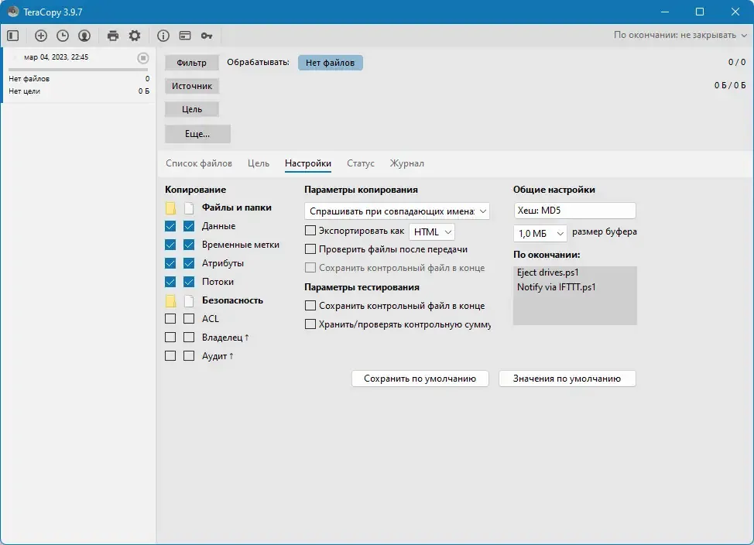Uncheck folder checkbox for Временные метки
The image size is (754, 545).
(170, 245)
